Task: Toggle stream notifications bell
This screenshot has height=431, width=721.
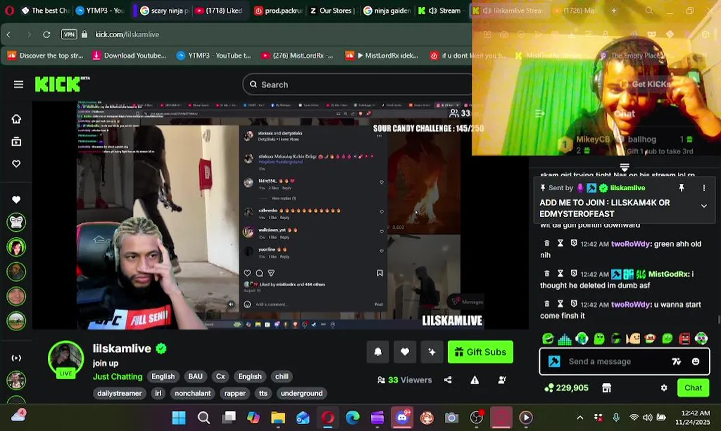Action: click(x=378, y=352)
